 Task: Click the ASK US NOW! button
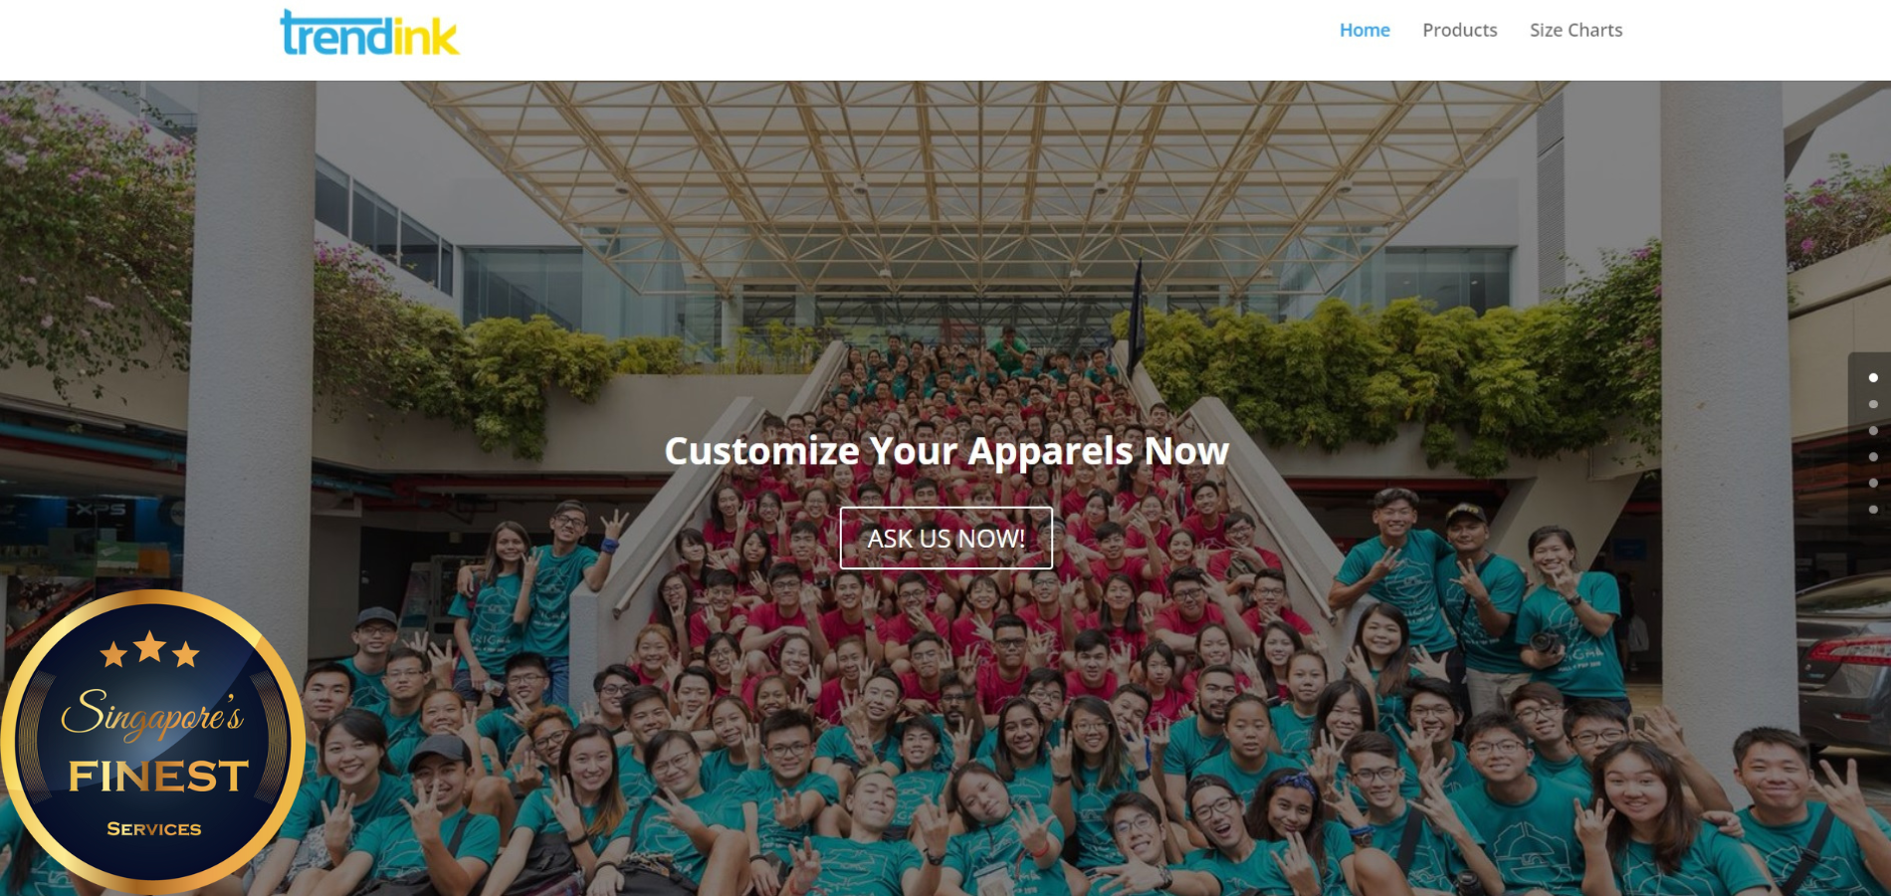pyautogui.click(x=945, y=538)
